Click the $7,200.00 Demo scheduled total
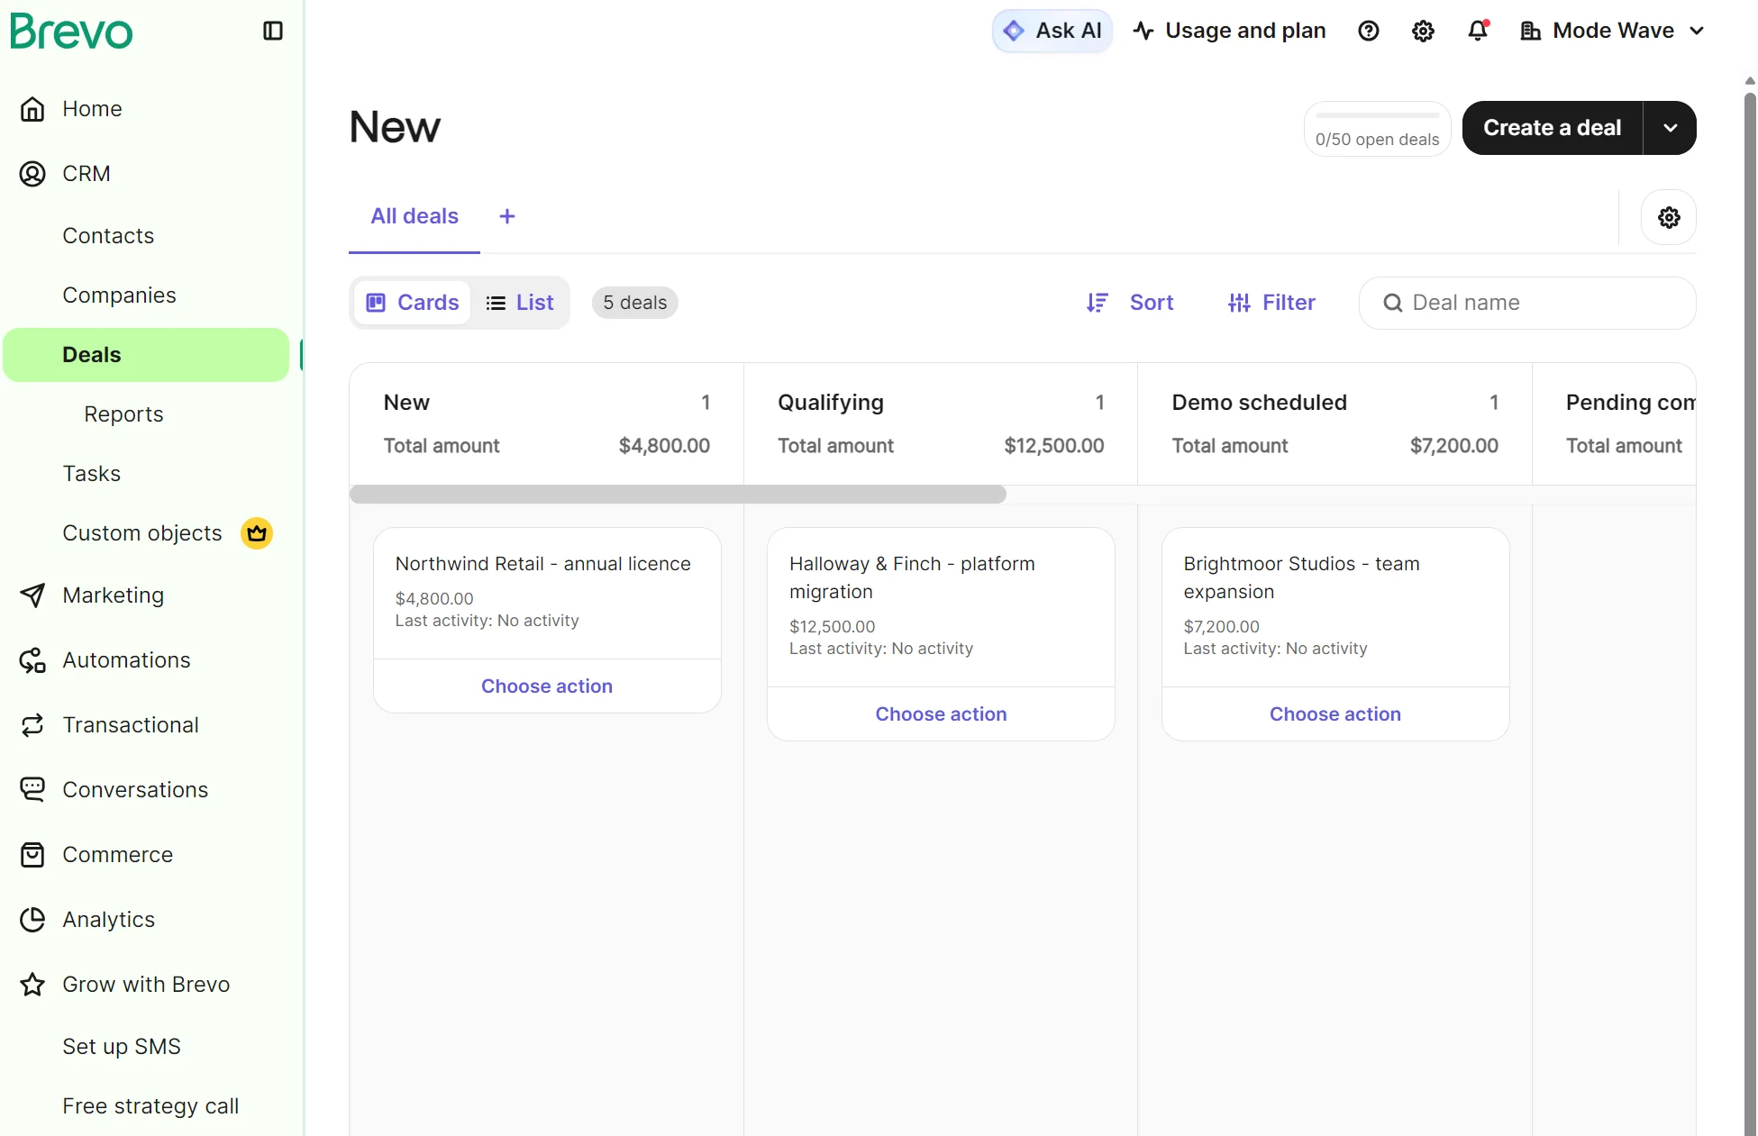The width and height of the screenshot is (1758, 1136). (1454, 446)
